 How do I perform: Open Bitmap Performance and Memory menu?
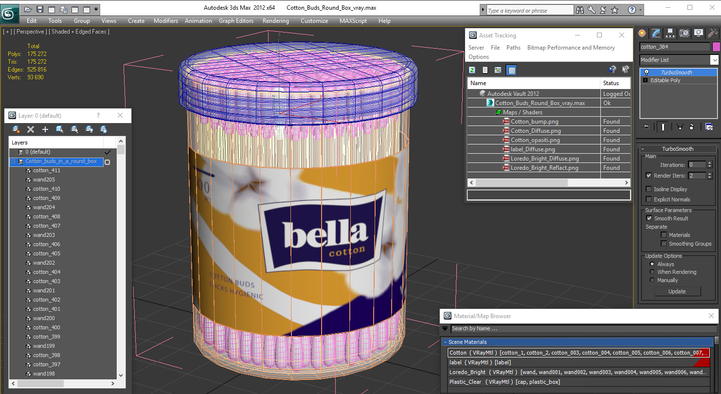coord(571,48)
